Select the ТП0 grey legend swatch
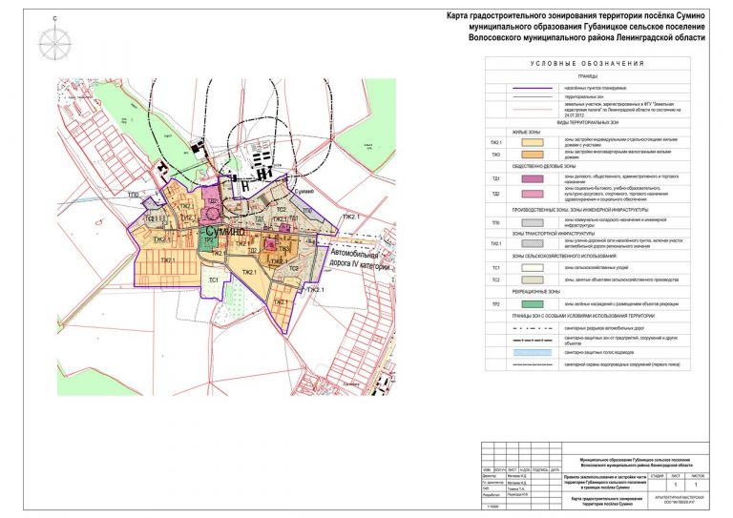This screenshot has width=733, height=518. click(x=533, y=223)
